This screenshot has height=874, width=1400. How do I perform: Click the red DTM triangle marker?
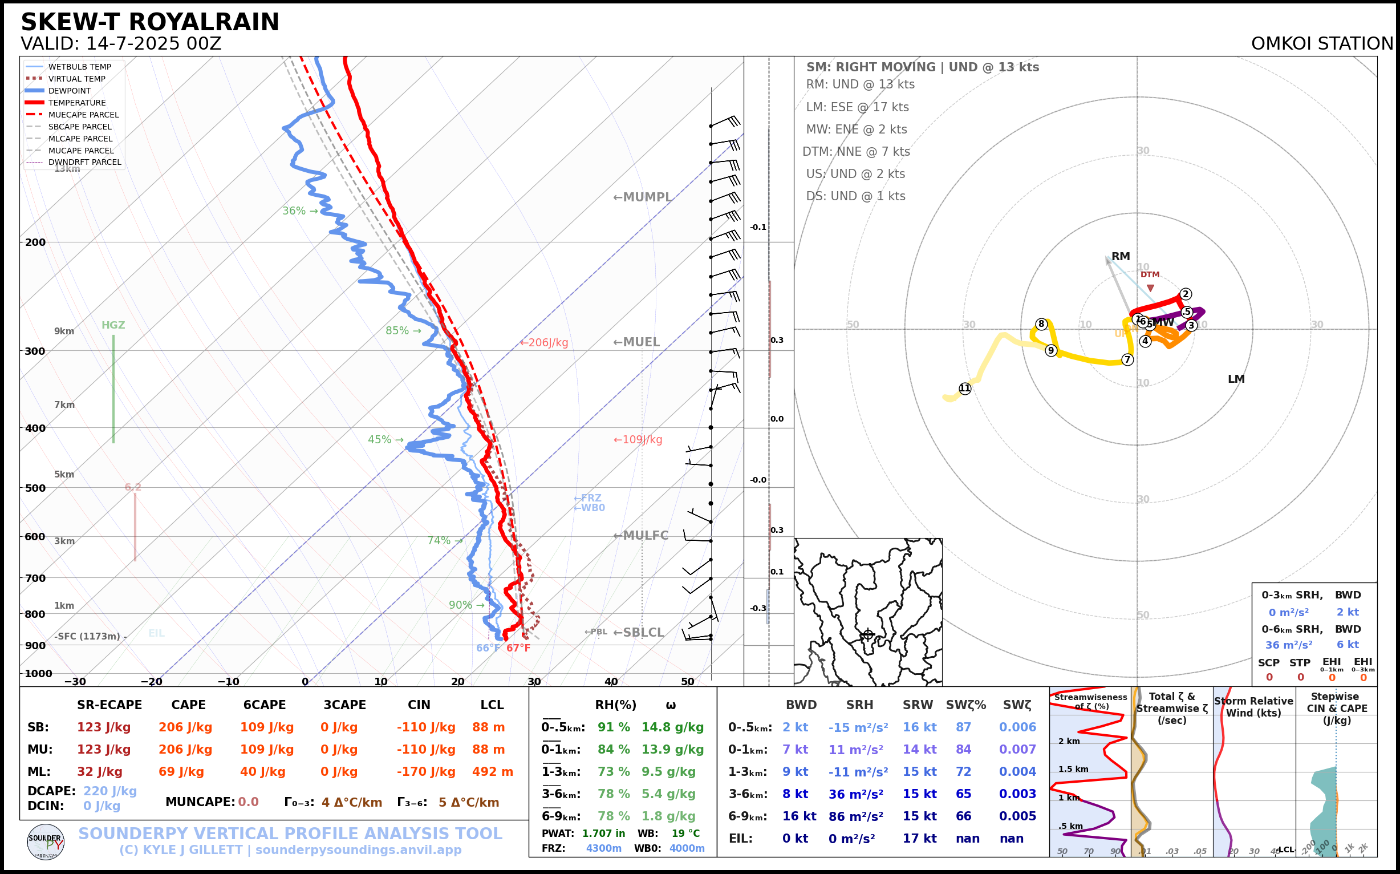pos(1150,288)
